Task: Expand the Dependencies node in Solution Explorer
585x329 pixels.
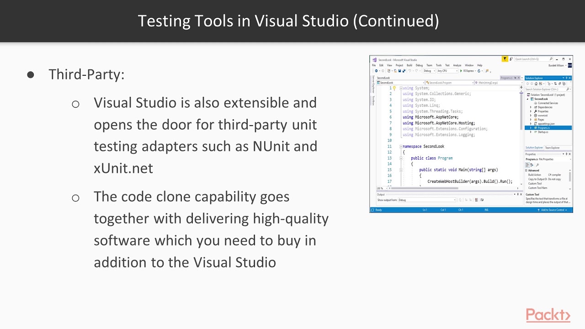Action: coord(531,107)
